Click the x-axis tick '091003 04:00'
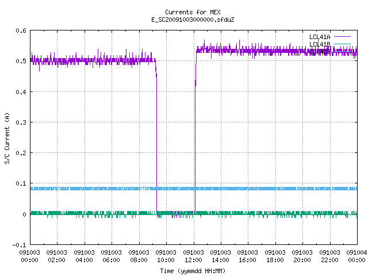 [x=85, y=256]
